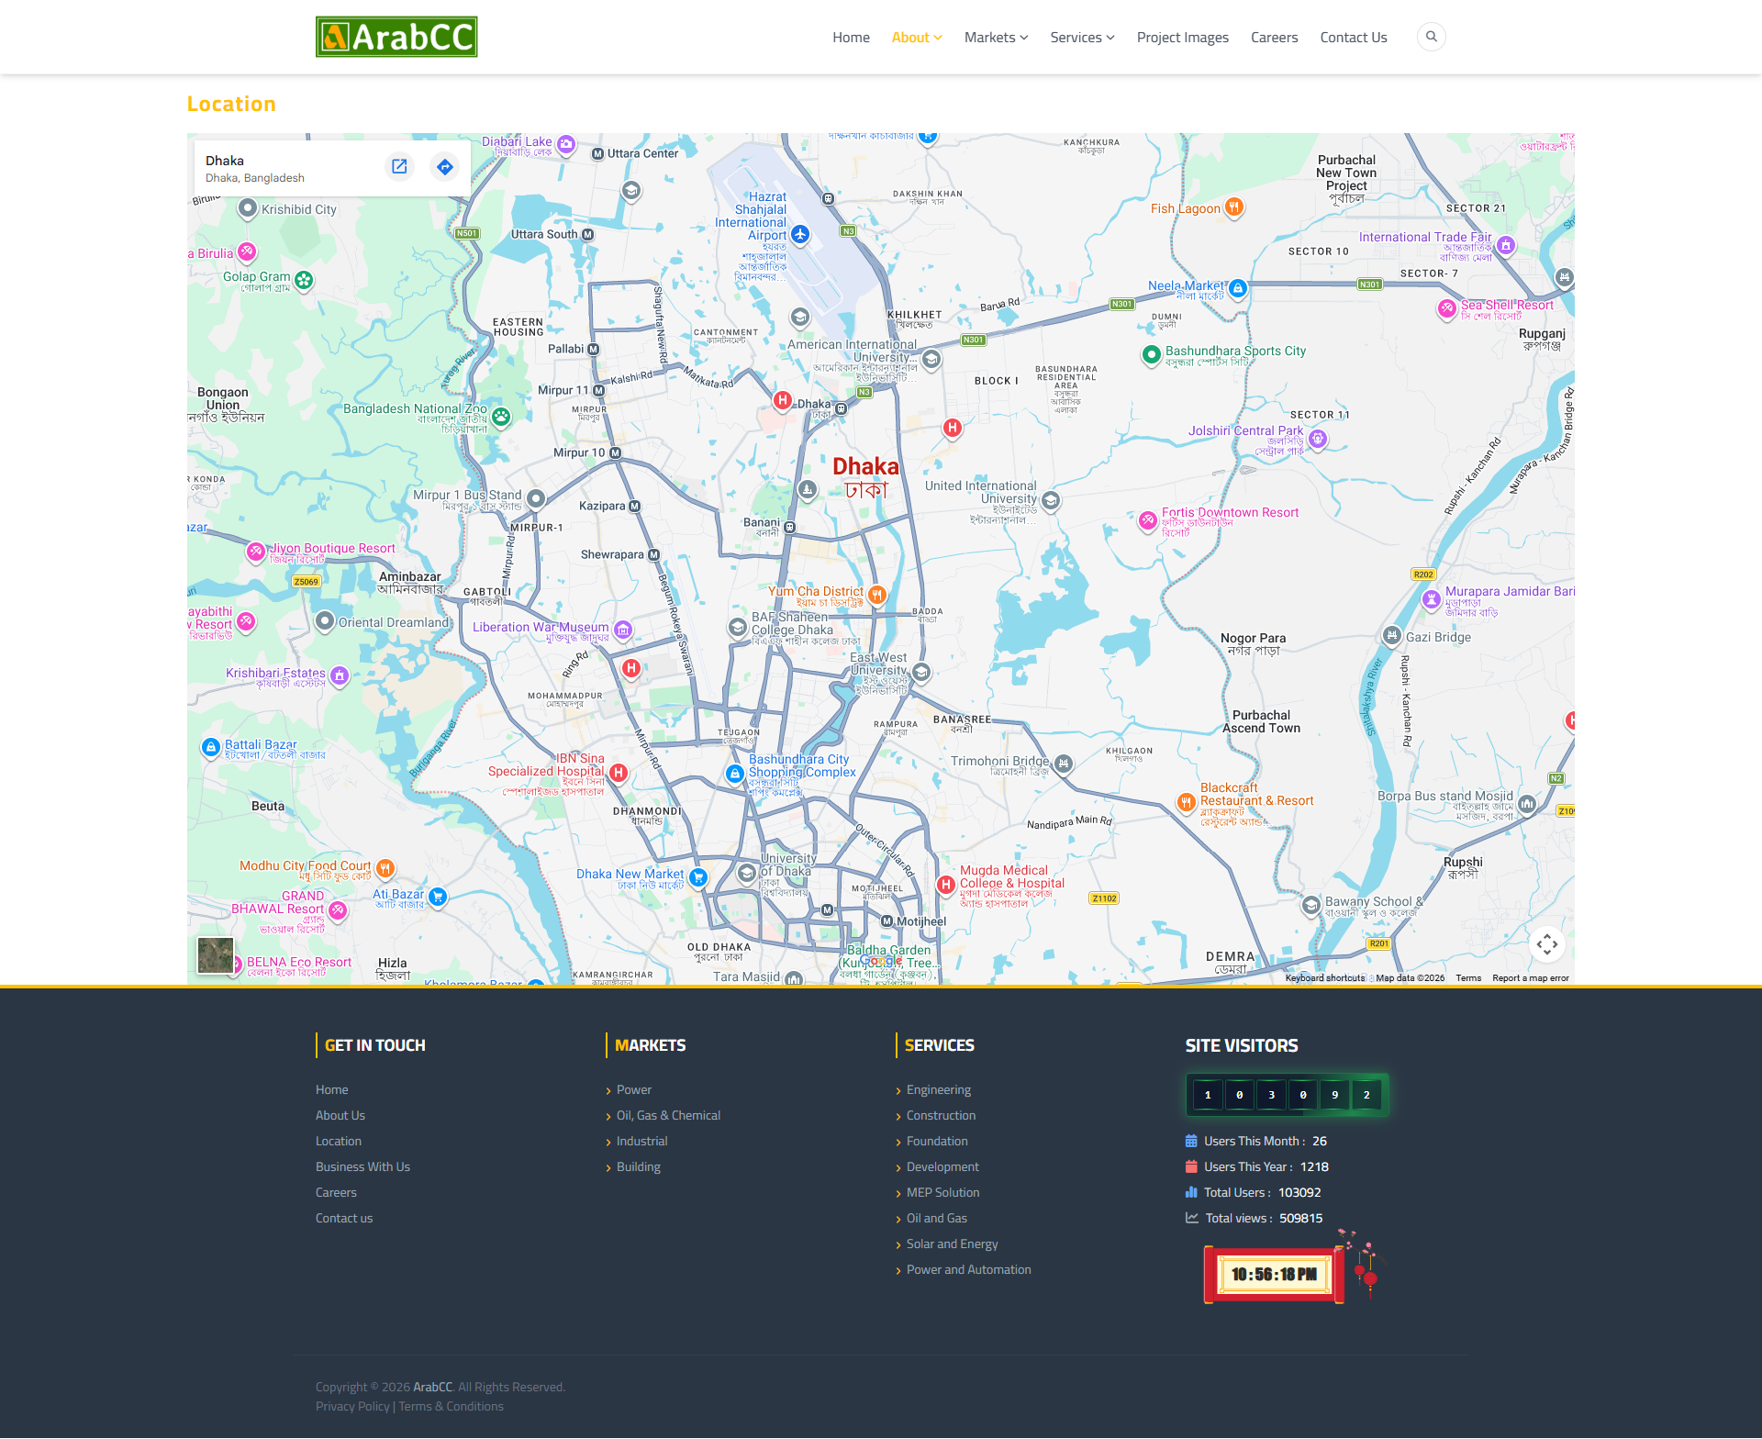Open Project Images page
The height and width of the screenshot is (1439, 1762).
1183,38
